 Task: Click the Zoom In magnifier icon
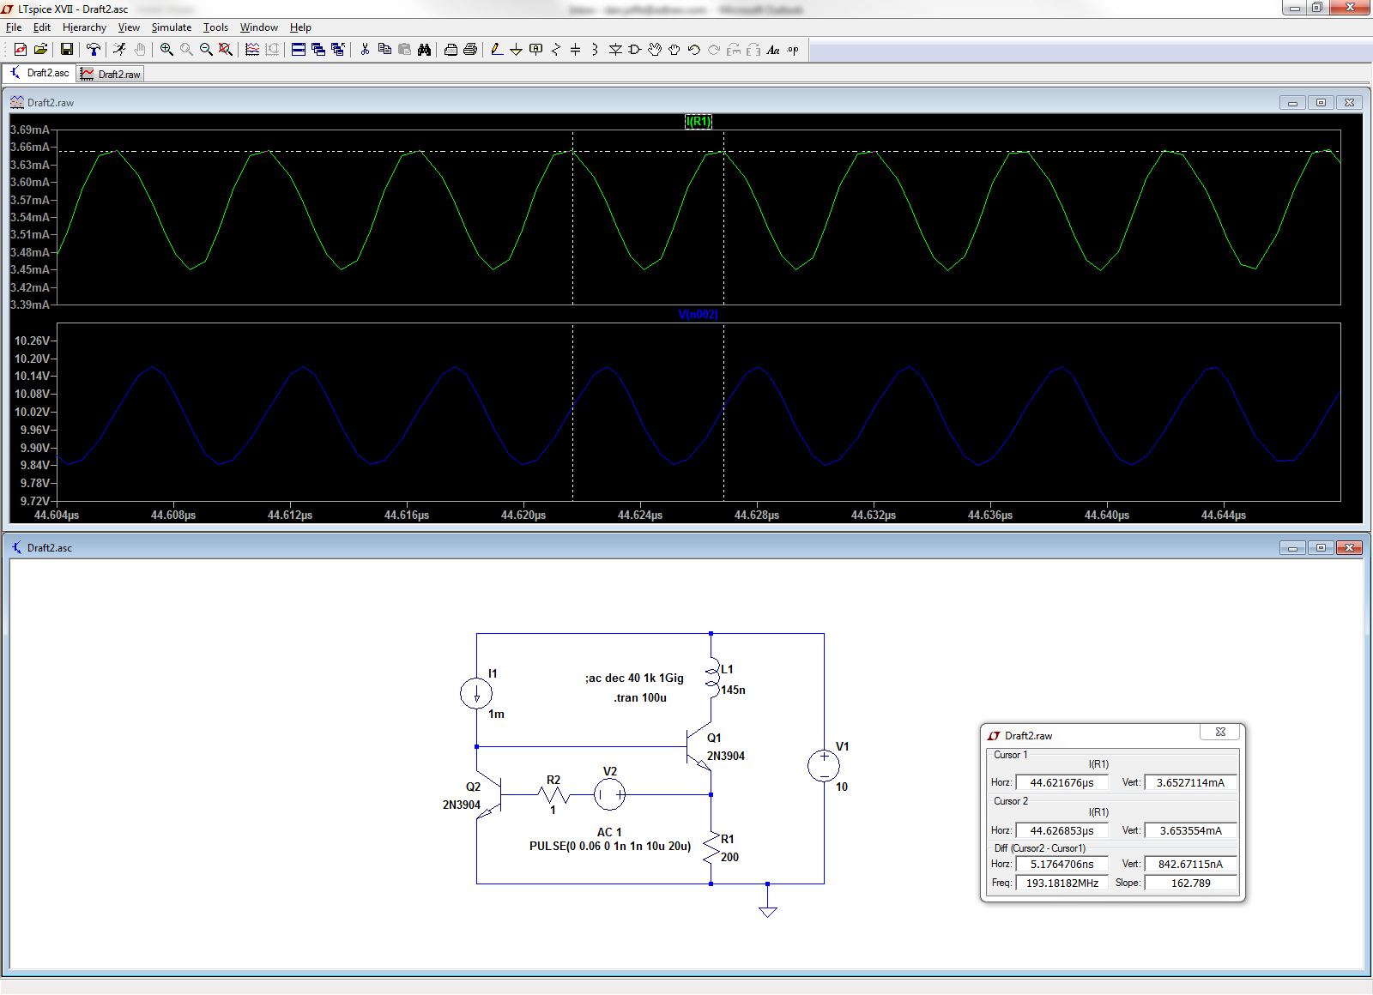click(166, 50)
